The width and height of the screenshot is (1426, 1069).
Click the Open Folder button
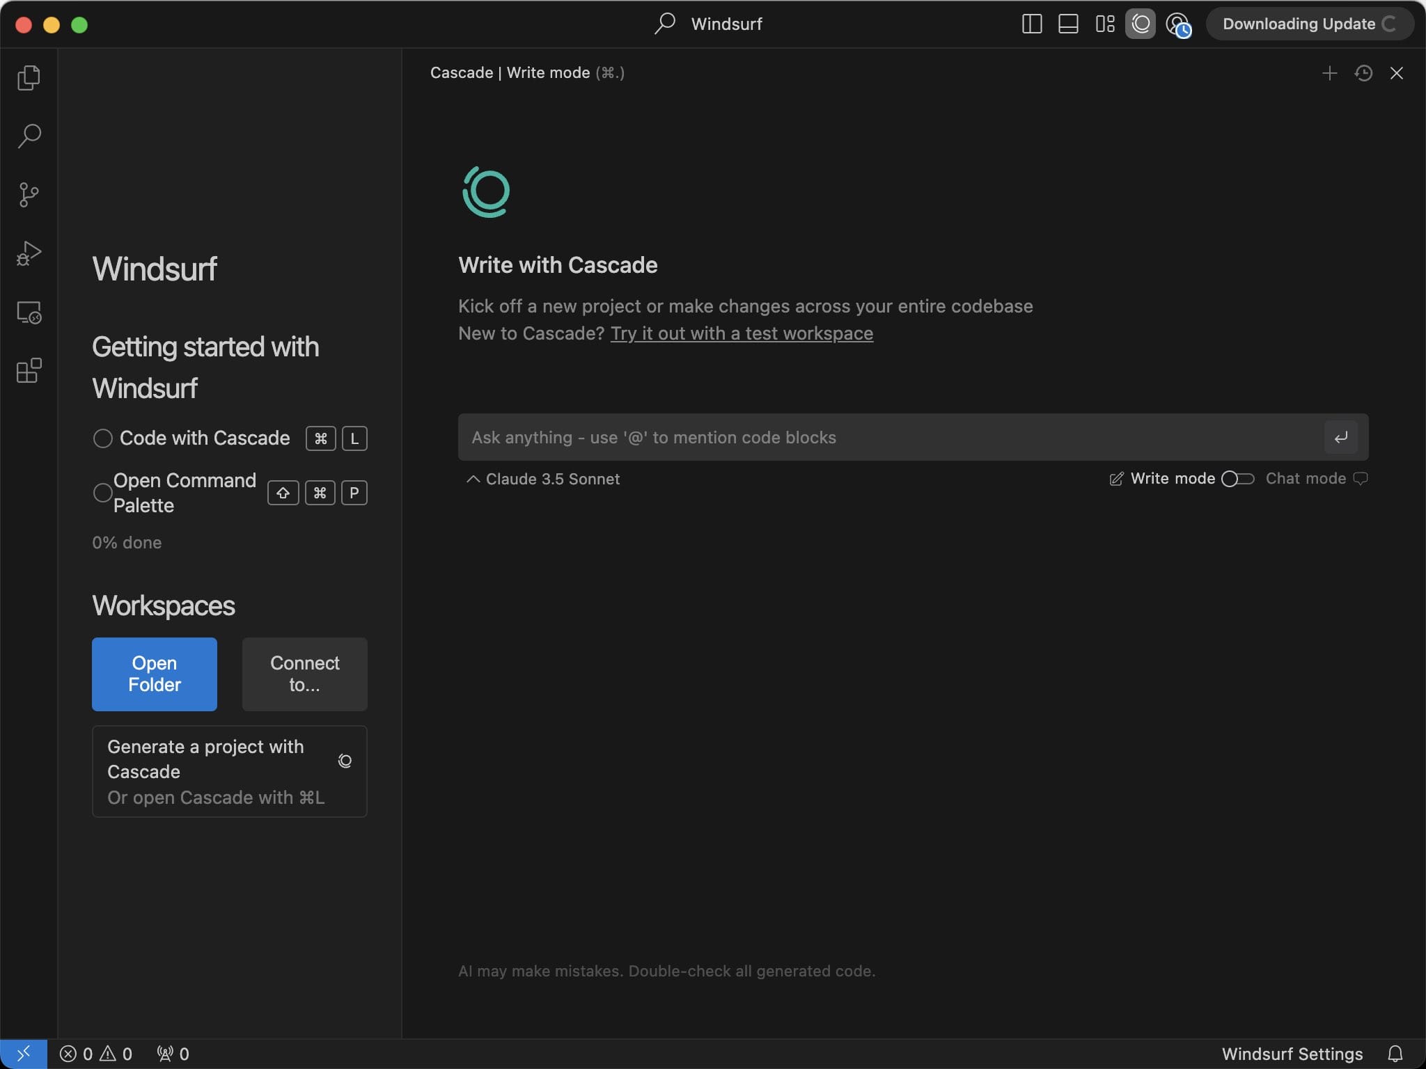pyautogui.click(x=155, y=674)
